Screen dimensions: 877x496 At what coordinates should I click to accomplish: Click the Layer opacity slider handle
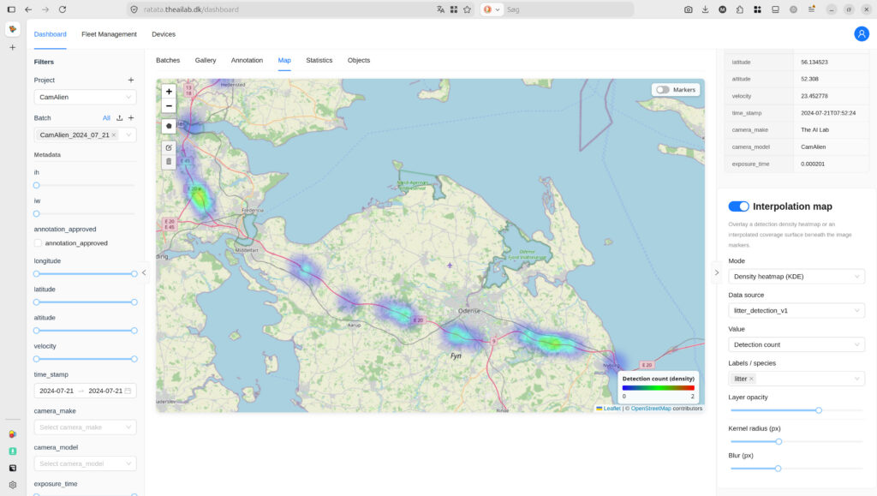819,410
